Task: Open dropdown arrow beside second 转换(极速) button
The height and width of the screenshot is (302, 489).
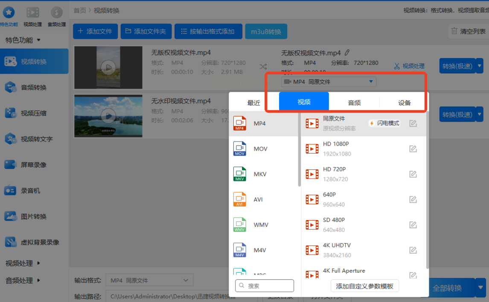Action: (480, 114)
